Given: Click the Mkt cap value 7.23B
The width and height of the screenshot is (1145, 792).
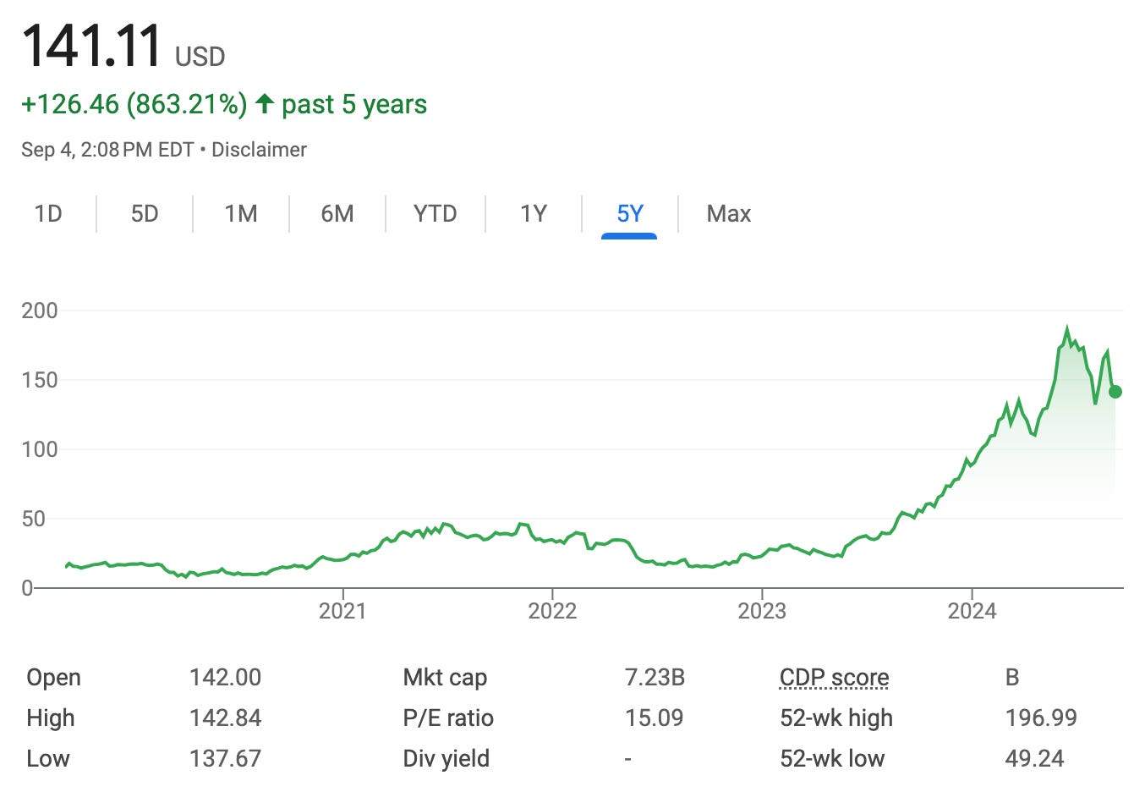Looking at the screenshot, I should coord(655,678).
